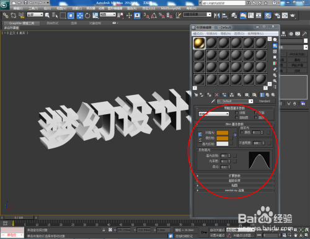This screenshot has width=310, height=239.
Task: Click the Key Filters (关键点过滤器) button
Action: [x=244, y=235]
